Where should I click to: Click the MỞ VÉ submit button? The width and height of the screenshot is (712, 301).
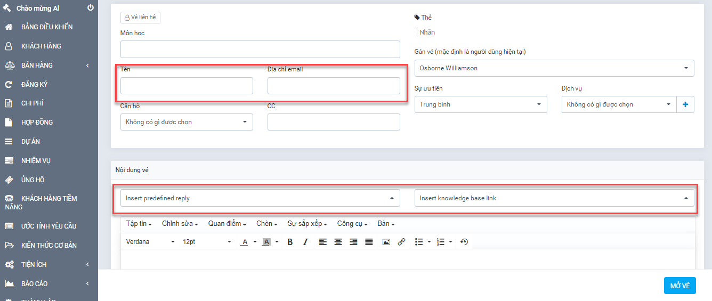pos(679,286)
